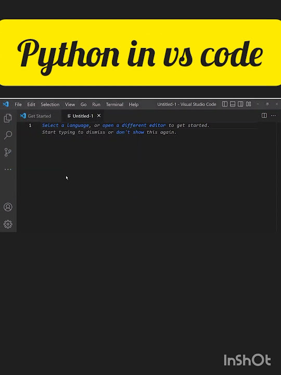
Task: Click the 'don't show' link
Action: click(x=130, y=132)
